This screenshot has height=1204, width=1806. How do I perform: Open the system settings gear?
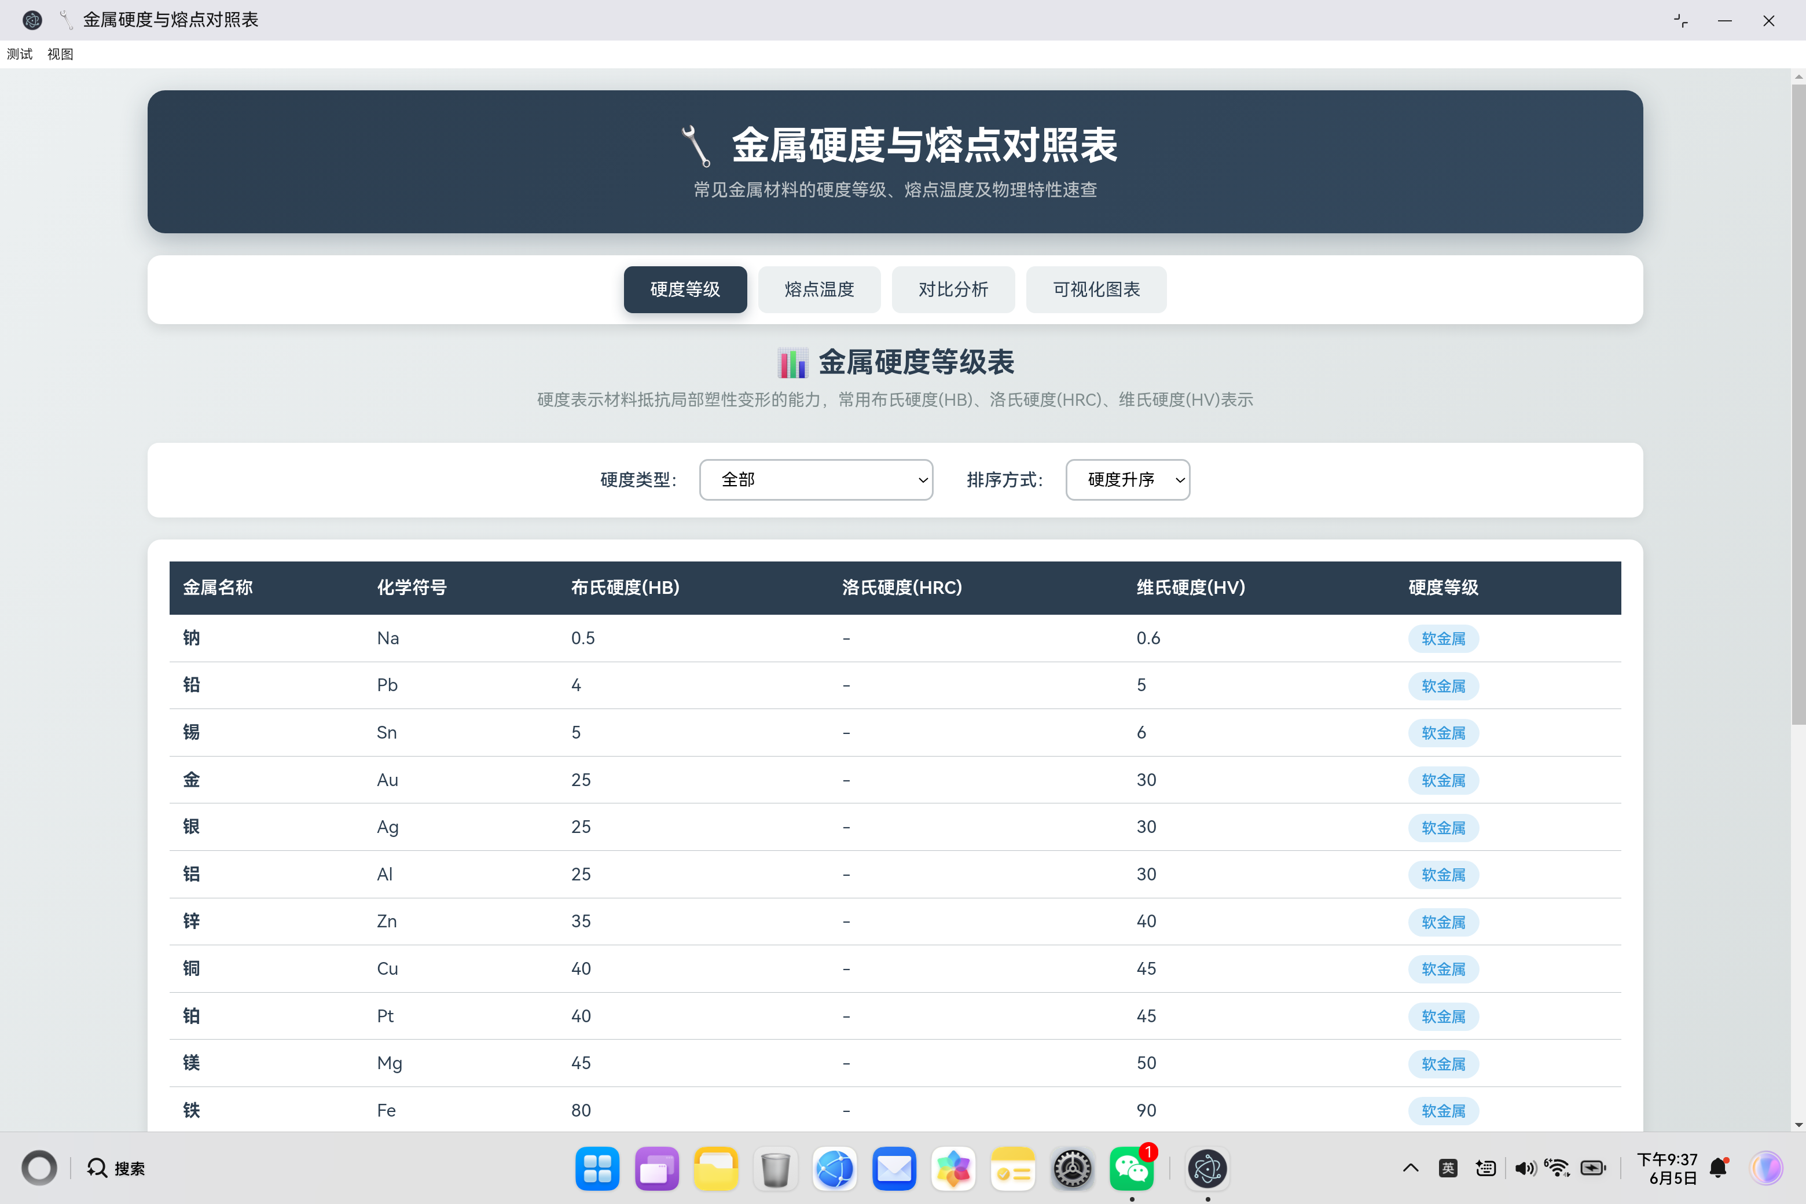(1072, 1169)
